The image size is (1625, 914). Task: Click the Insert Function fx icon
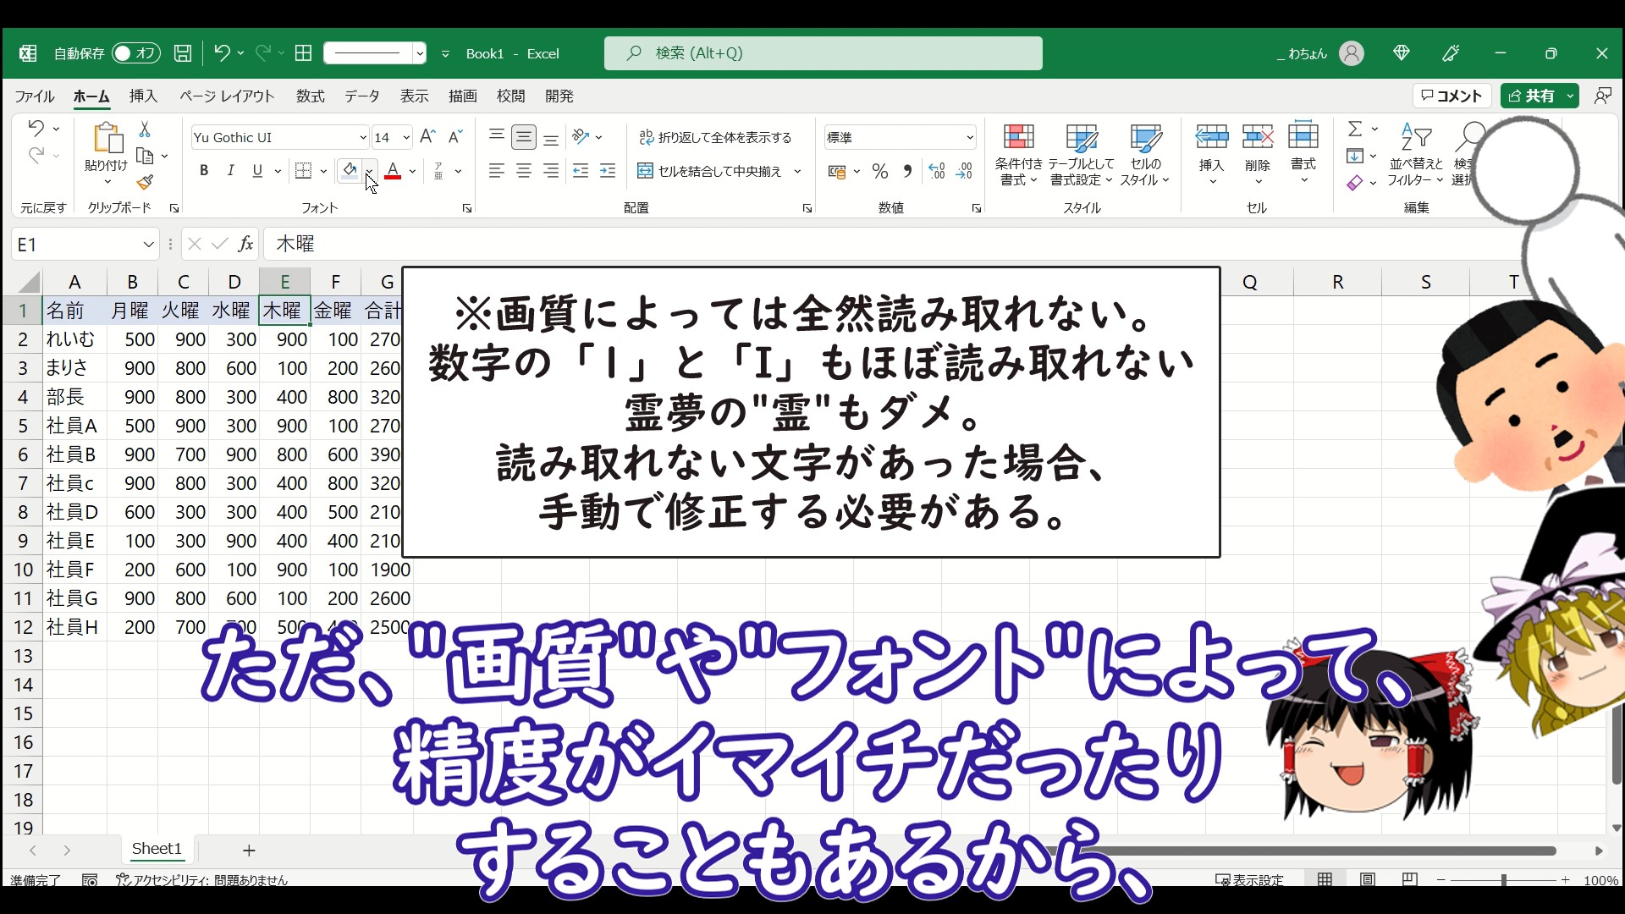point(245,244)
